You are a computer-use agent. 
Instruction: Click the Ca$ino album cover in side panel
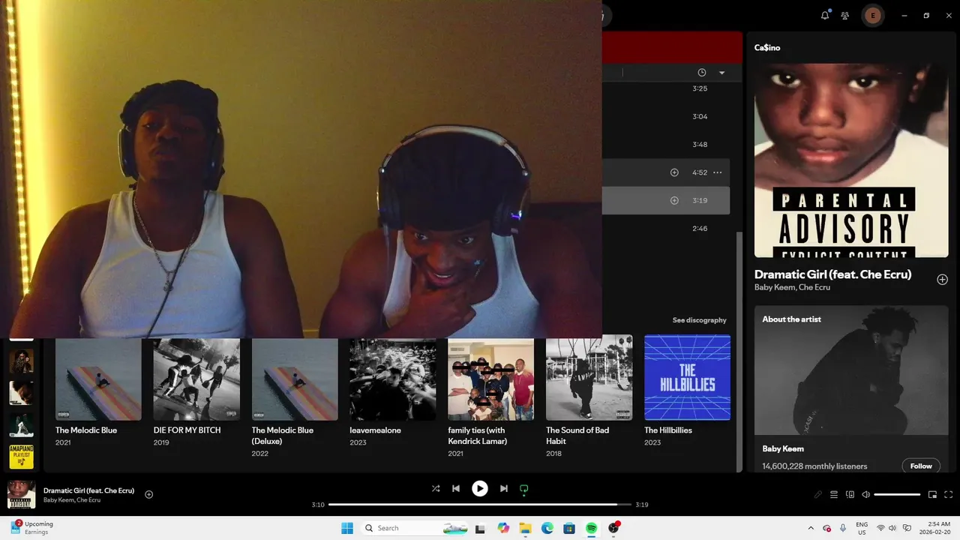point(851,160)
